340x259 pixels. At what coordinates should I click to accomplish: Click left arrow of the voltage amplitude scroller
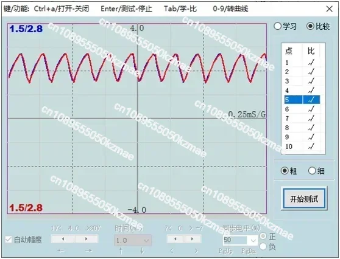(x=63, y=239)
